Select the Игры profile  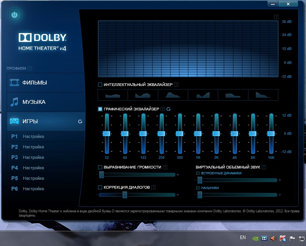tap(46, 121)
